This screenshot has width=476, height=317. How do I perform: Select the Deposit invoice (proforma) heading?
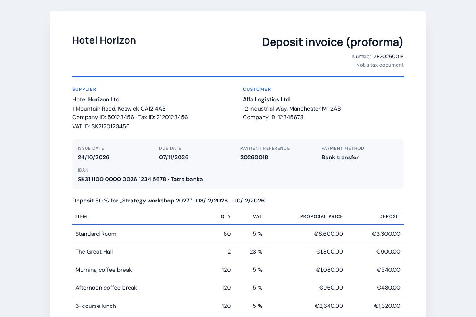pyautogui.click(x=333, y=42)
